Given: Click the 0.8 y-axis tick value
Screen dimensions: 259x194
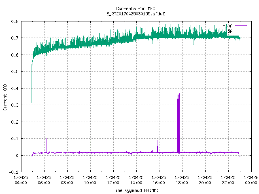Looking at the screenshot, I should [15, 21].
